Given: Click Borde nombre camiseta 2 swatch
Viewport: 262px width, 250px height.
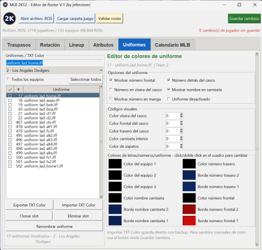Looking at the screenshot, I should point(115,209).
